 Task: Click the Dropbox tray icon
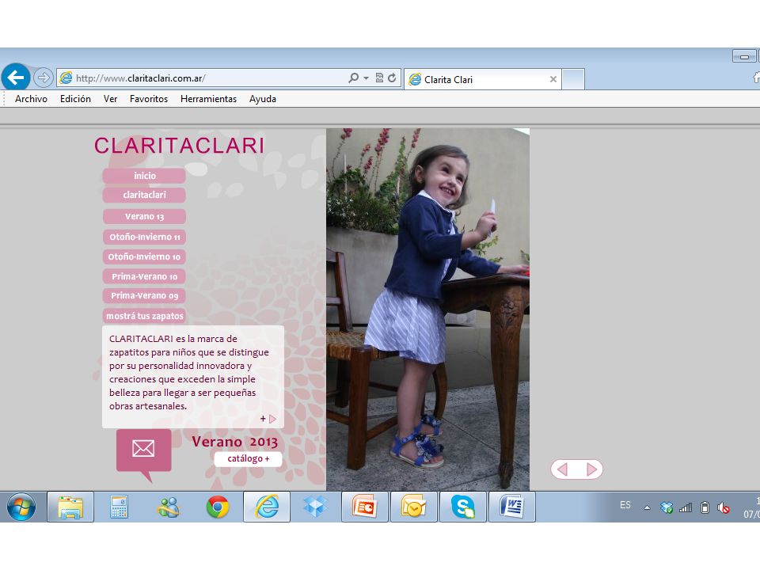coord(667,507)
